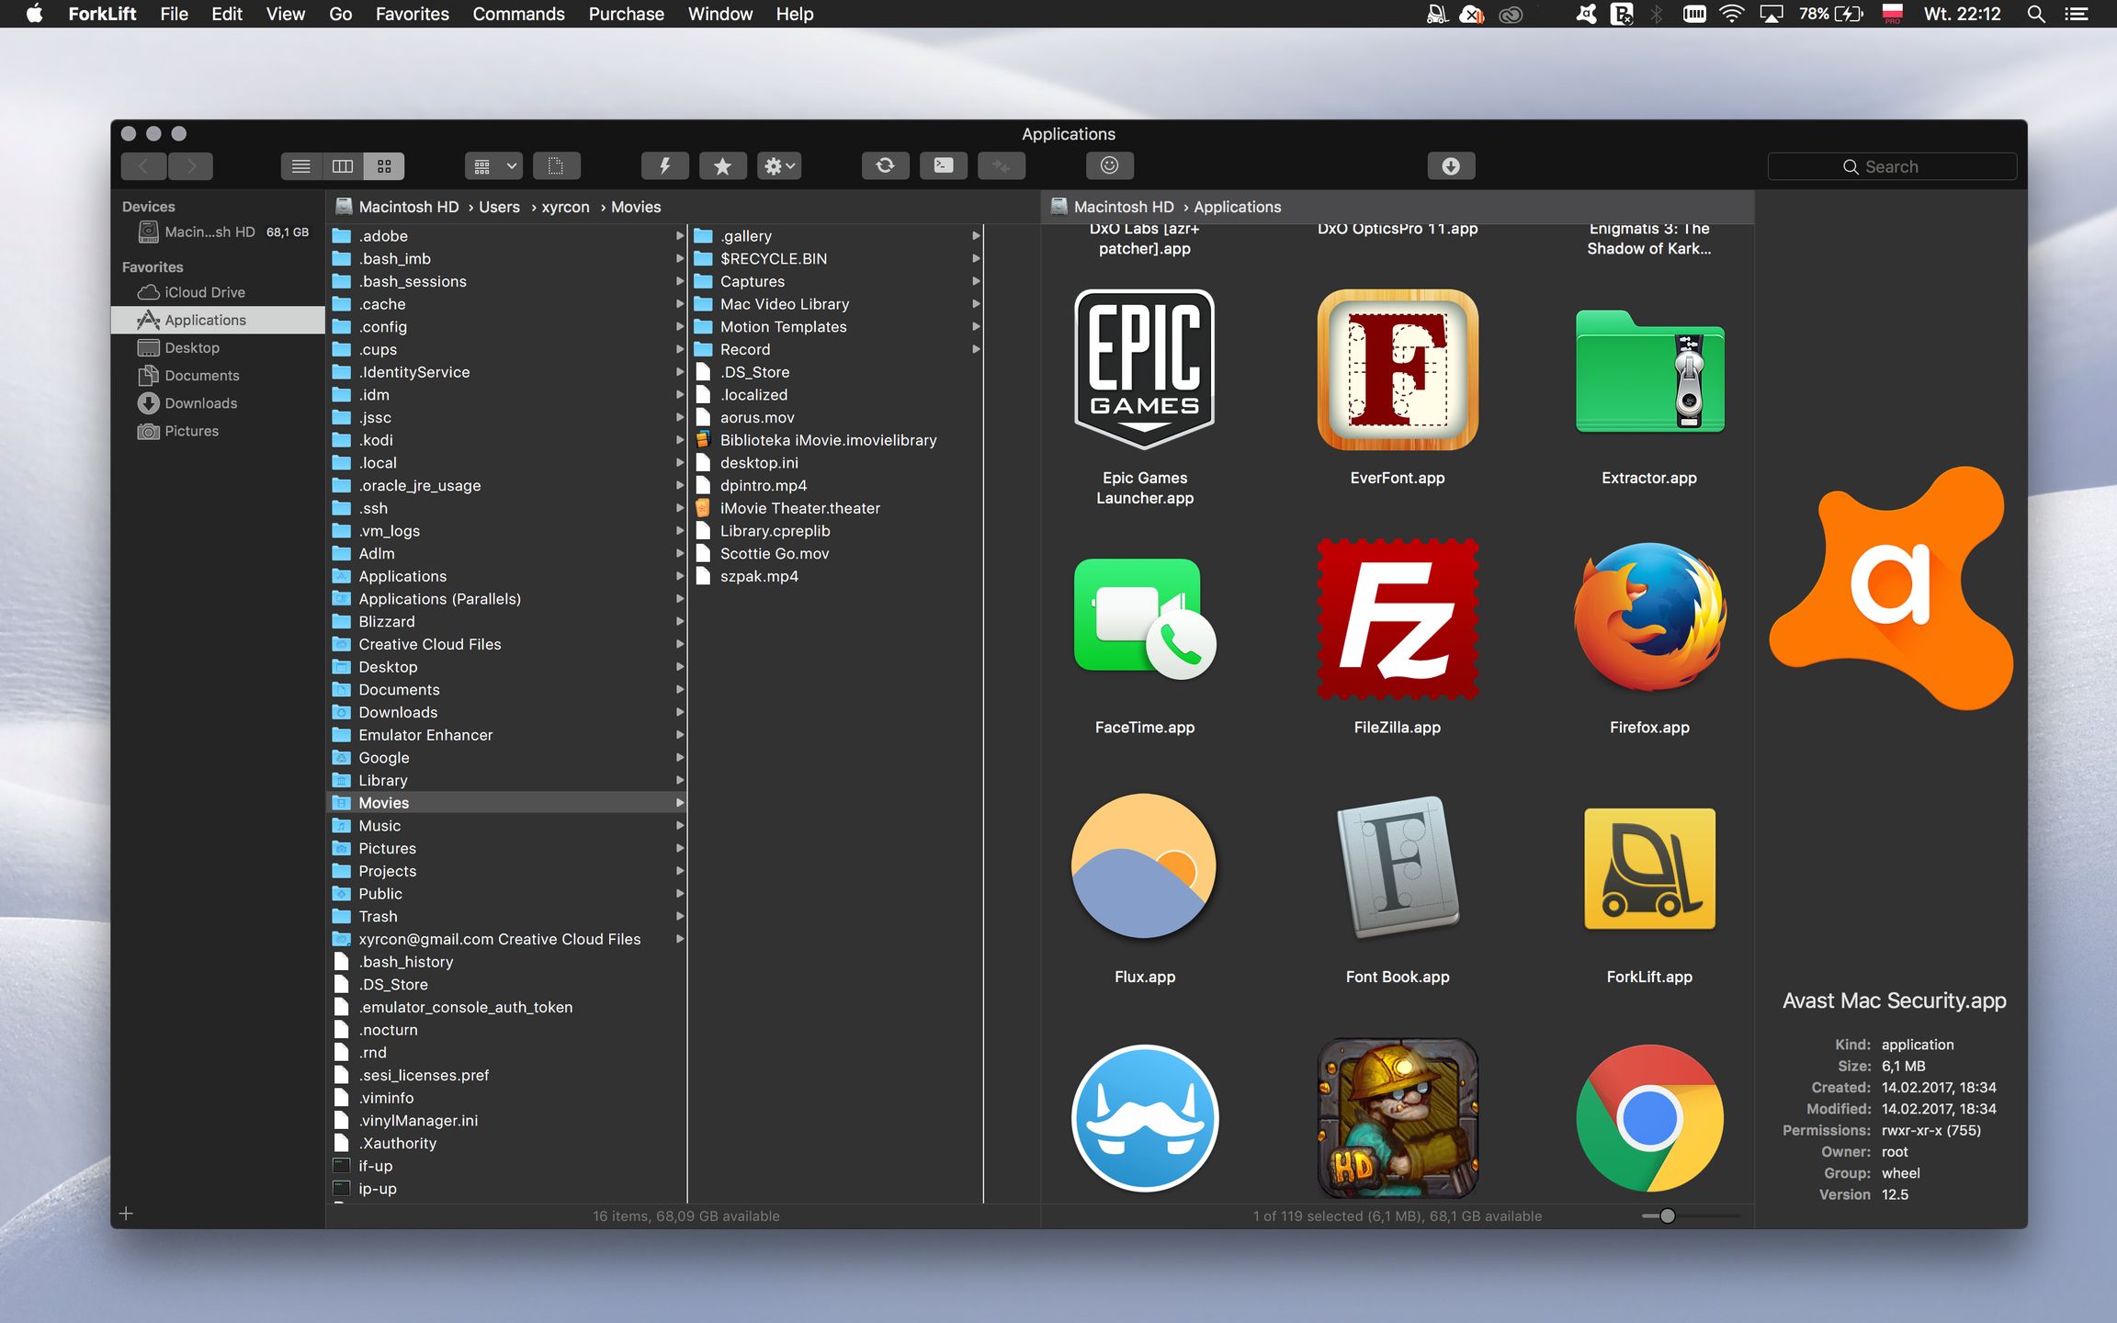2117x1323 pixels.
Task: Open Terminal from the toolbar icon
Action: [944, 166]
